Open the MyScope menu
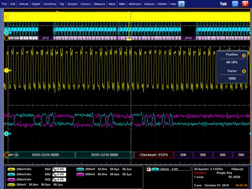The height and width of the screenshot is (189, 252). (135, 4)
